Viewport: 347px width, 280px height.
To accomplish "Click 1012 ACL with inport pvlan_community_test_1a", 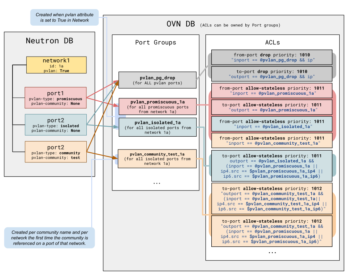I will point(272,198).
